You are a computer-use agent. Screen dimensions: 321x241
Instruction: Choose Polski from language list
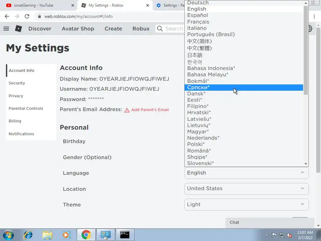pos(244,144)
